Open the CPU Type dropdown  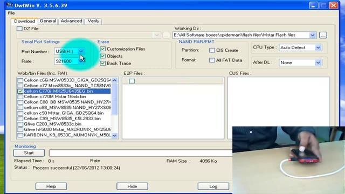pos(318,47)
